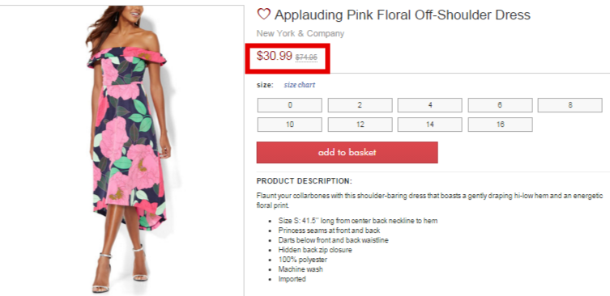Select size 14
This screenshot has width=610, height=296.
(x=430, y=125)
